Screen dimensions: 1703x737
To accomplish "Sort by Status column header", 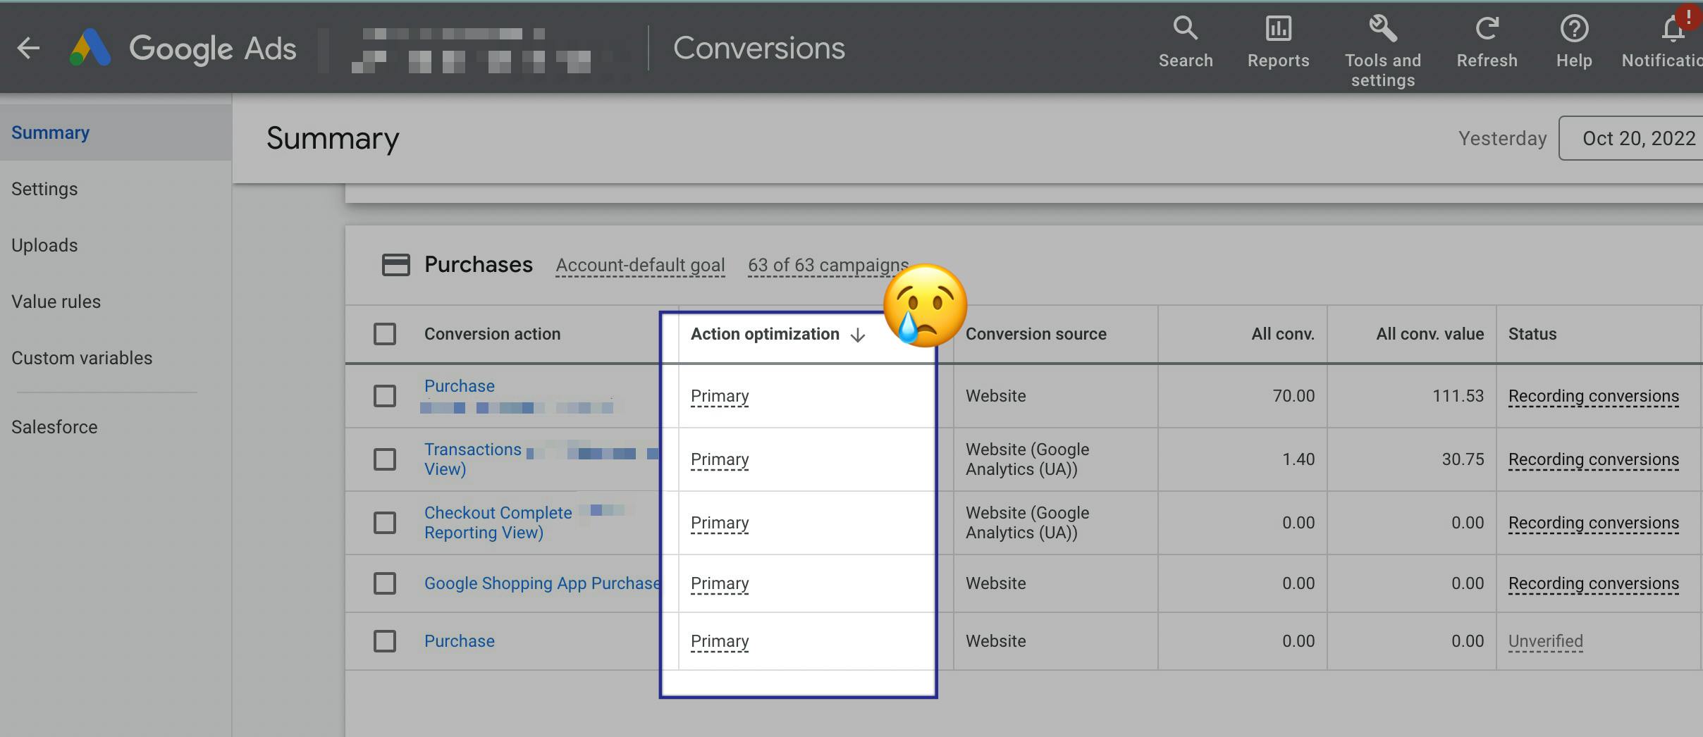I will [x=1532, y=334].
